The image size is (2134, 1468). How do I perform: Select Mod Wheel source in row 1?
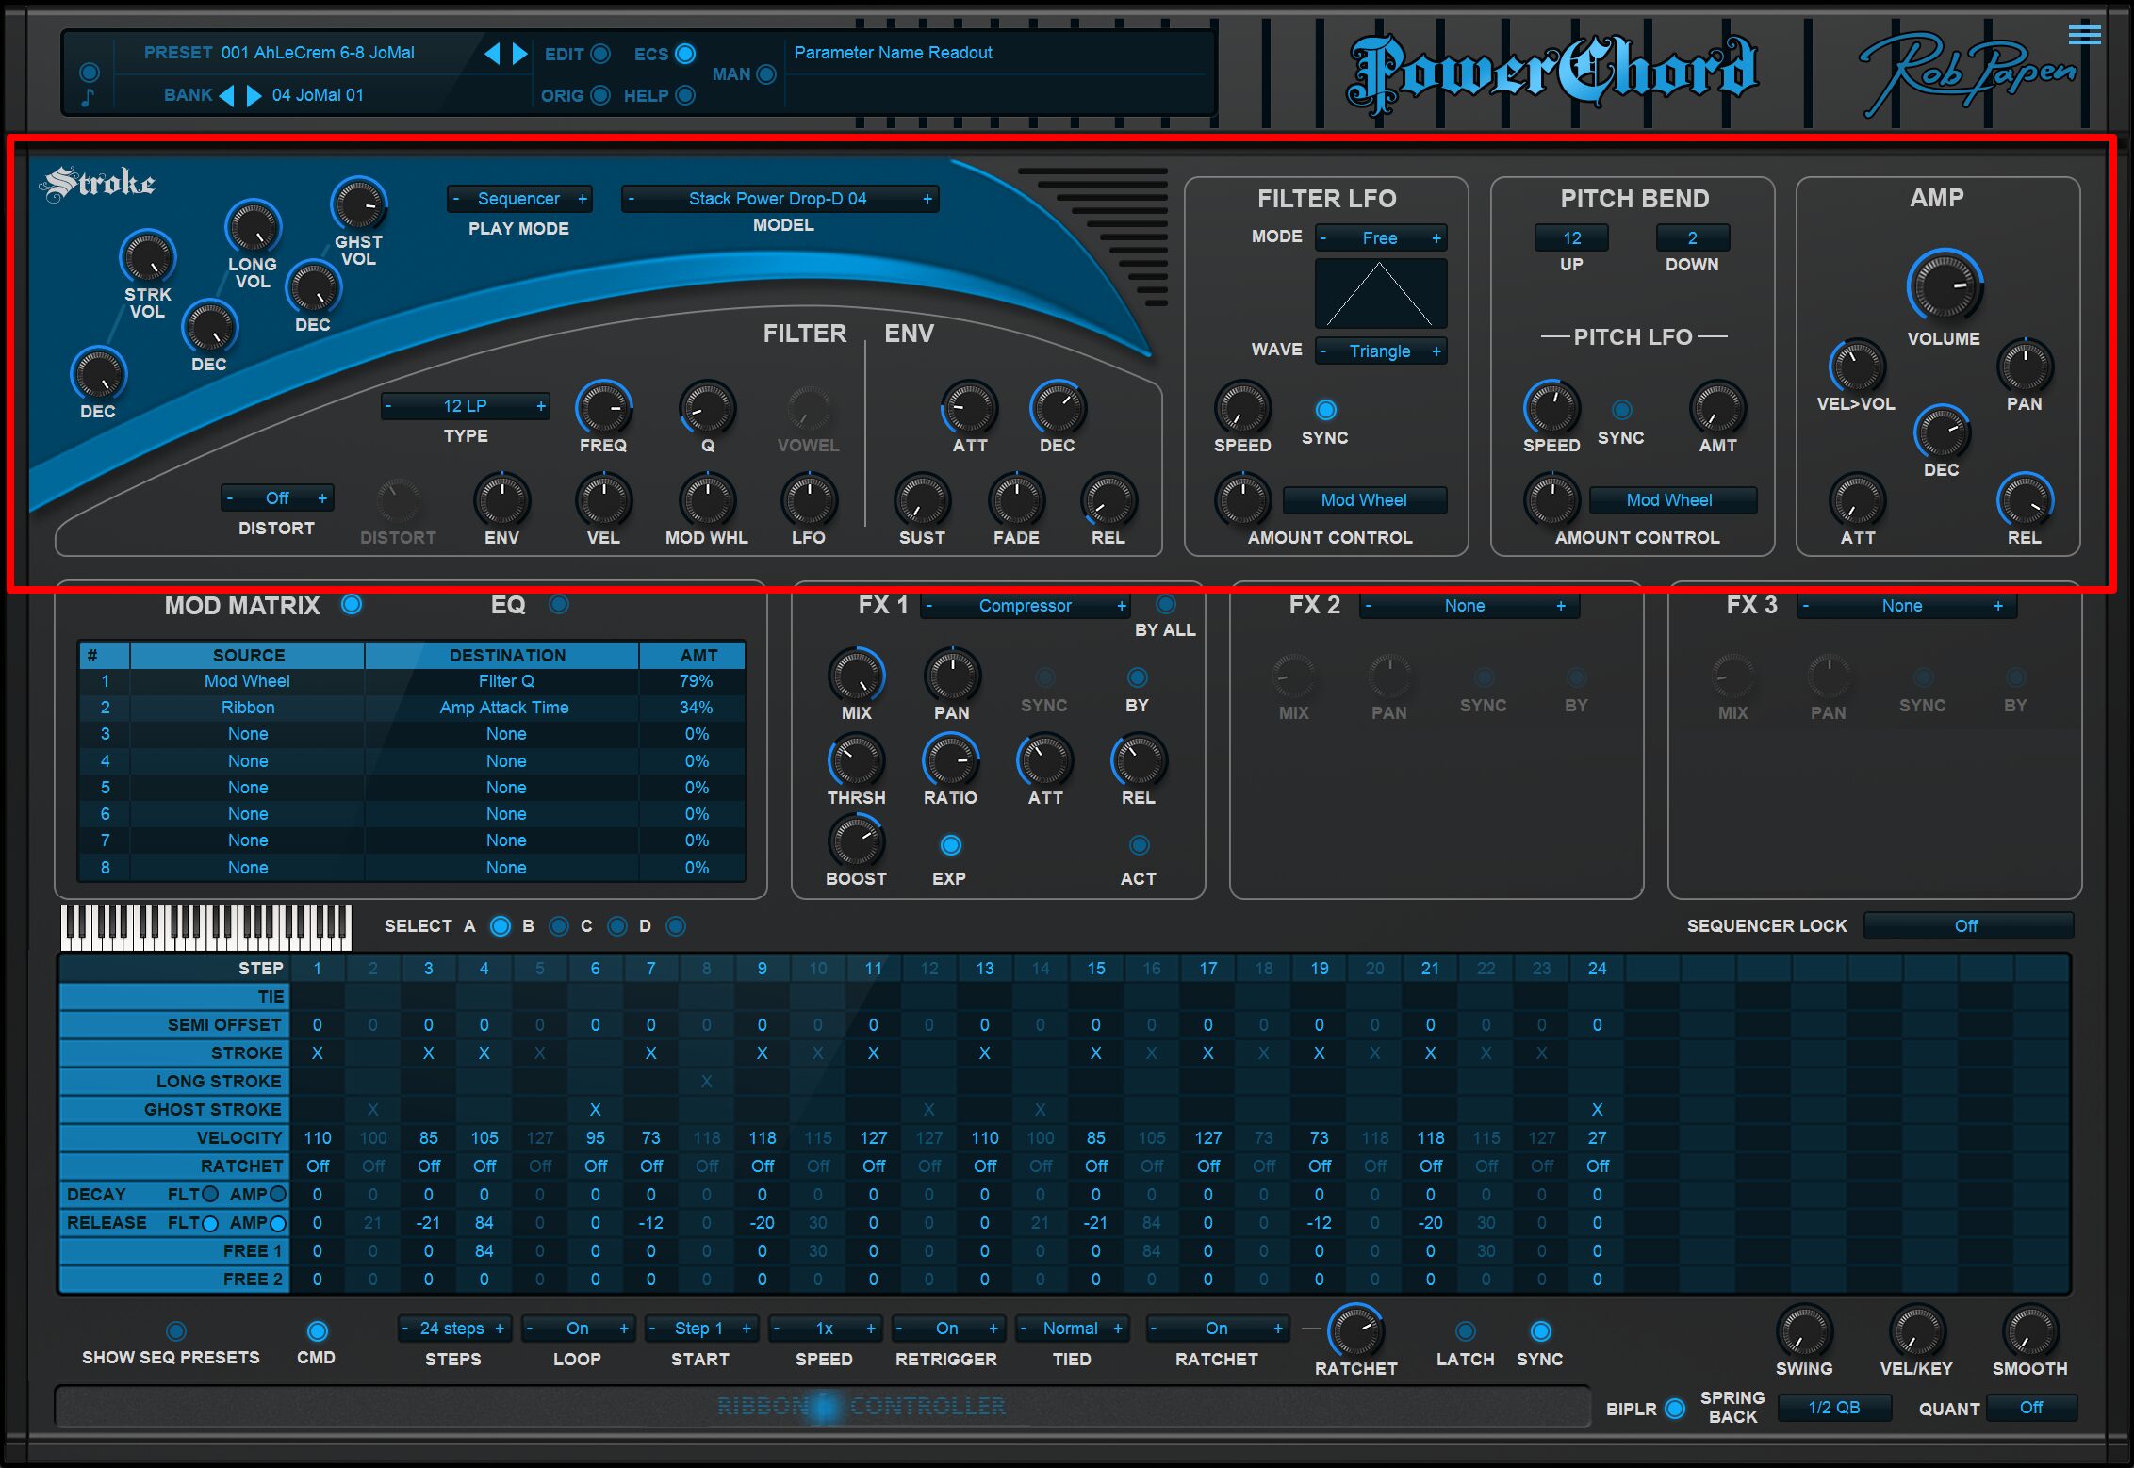coord(247,681)
